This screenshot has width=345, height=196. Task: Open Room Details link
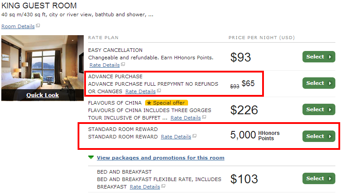point(18,26)
